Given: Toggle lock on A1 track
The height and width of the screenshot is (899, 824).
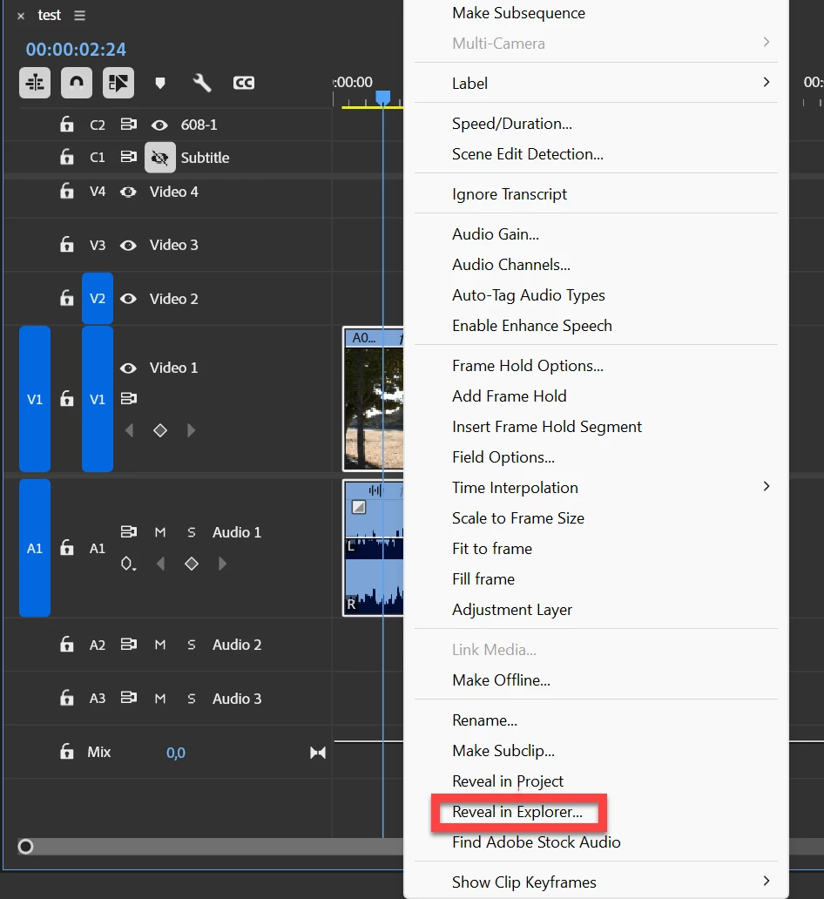Looking at the screenshot, I should [x=66, y=548].
